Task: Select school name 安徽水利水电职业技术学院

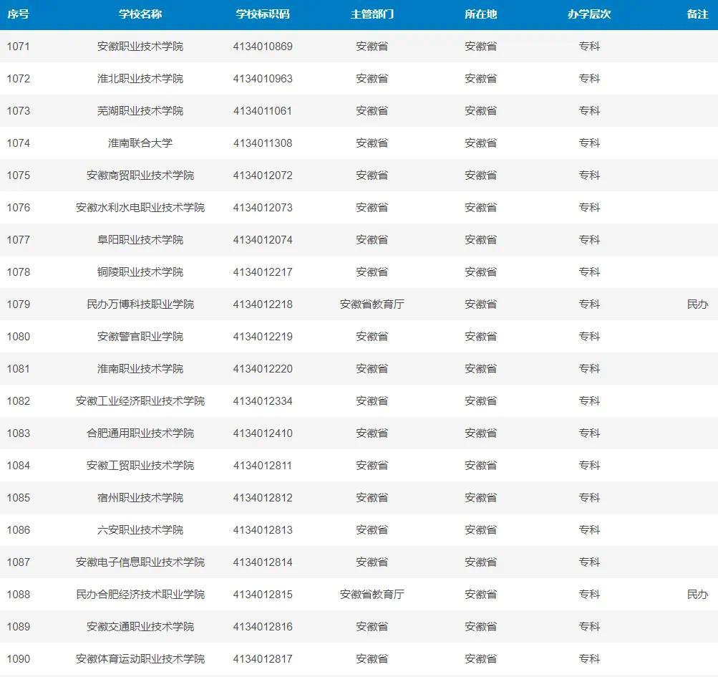Action: click(x=140, y=208)
